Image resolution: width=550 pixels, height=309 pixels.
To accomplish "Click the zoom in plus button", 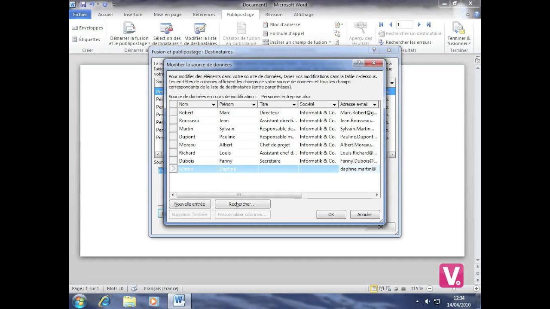I will [476, 288].
